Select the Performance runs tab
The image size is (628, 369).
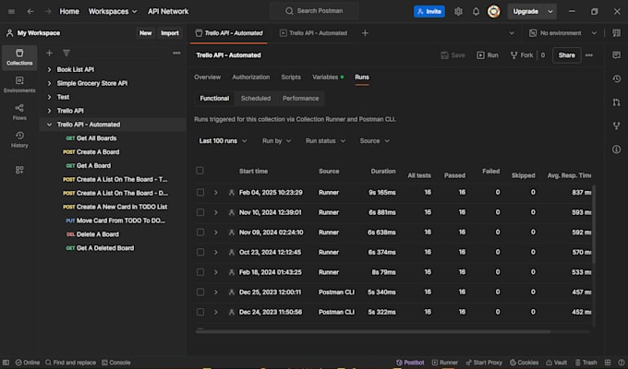pyautogui.click(x=300, y=98)
